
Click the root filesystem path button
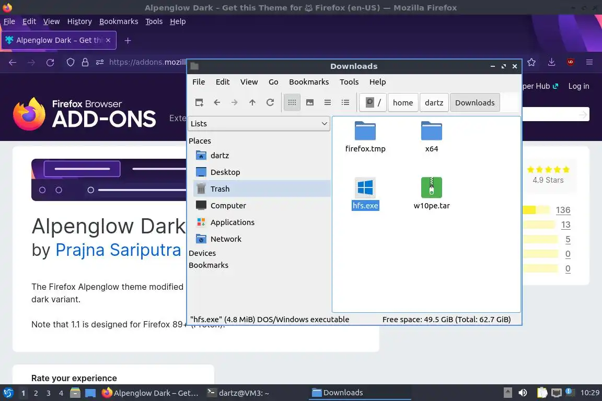point(373,102)
